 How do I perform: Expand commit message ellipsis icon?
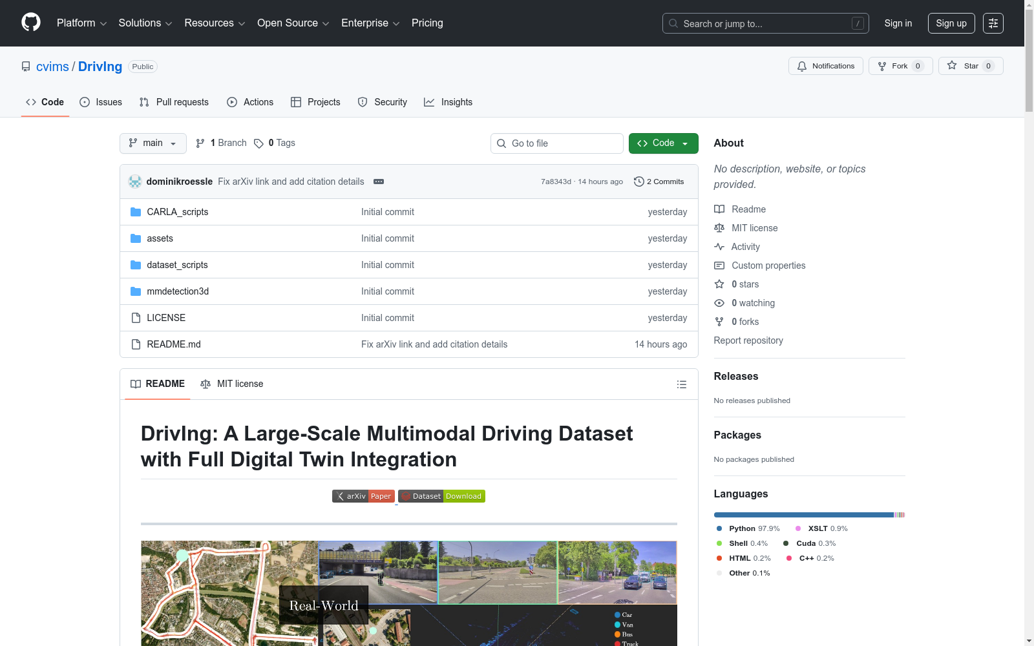[379, 182]
